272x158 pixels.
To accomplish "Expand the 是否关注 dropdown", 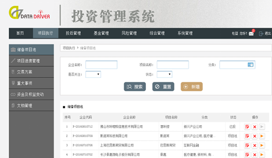I will click(x=93, y=74).
